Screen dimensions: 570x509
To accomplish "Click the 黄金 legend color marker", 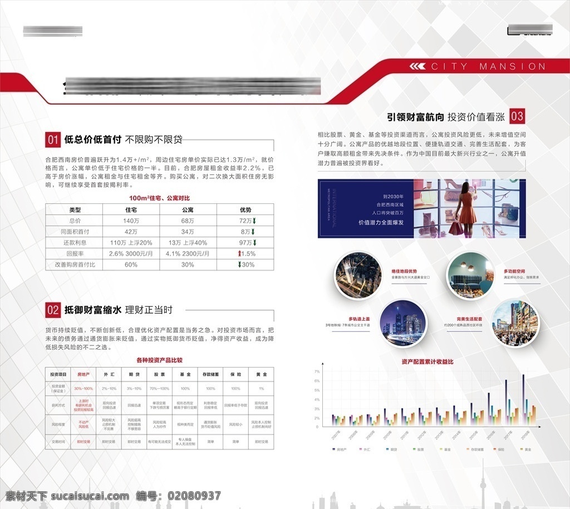I will pos(522,449).
